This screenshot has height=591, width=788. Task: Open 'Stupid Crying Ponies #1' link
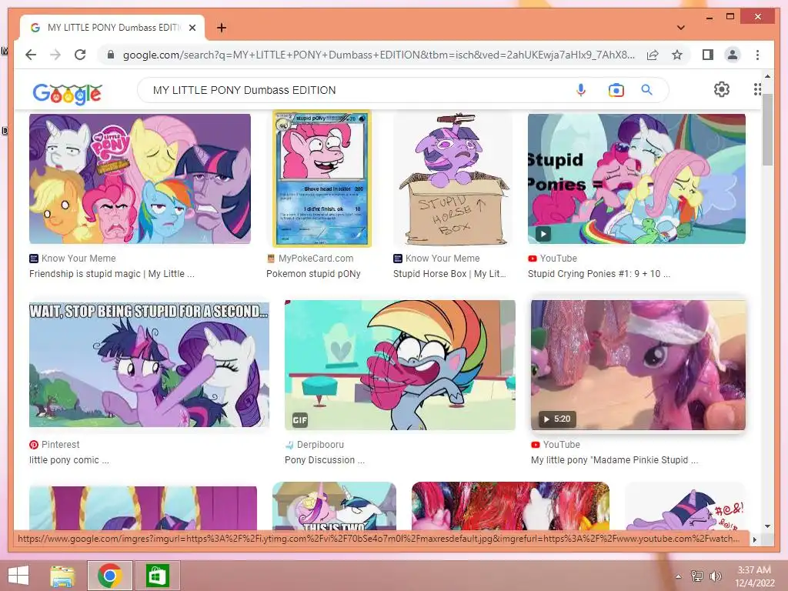point(599,274)
